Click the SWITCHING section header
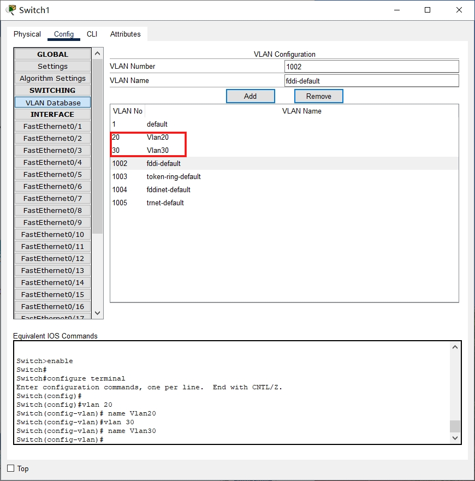The width and height of the screenshot is (475, 481). click(x=52, y=90)
